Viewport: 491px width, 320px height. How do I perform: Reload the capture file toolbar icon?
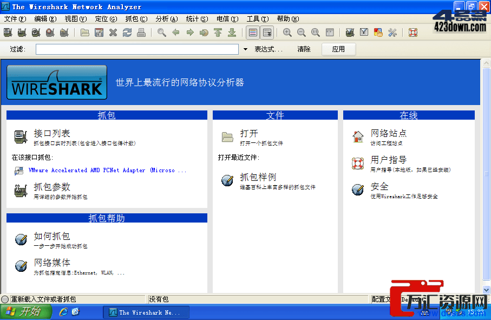[127, 32]
